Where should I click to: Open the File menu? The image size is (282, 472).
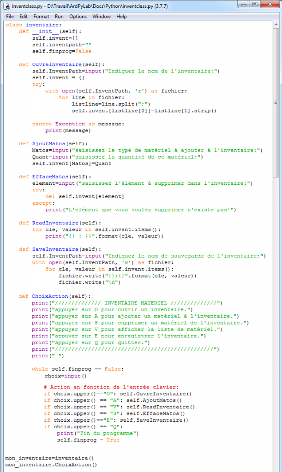(x=10, y=17)
